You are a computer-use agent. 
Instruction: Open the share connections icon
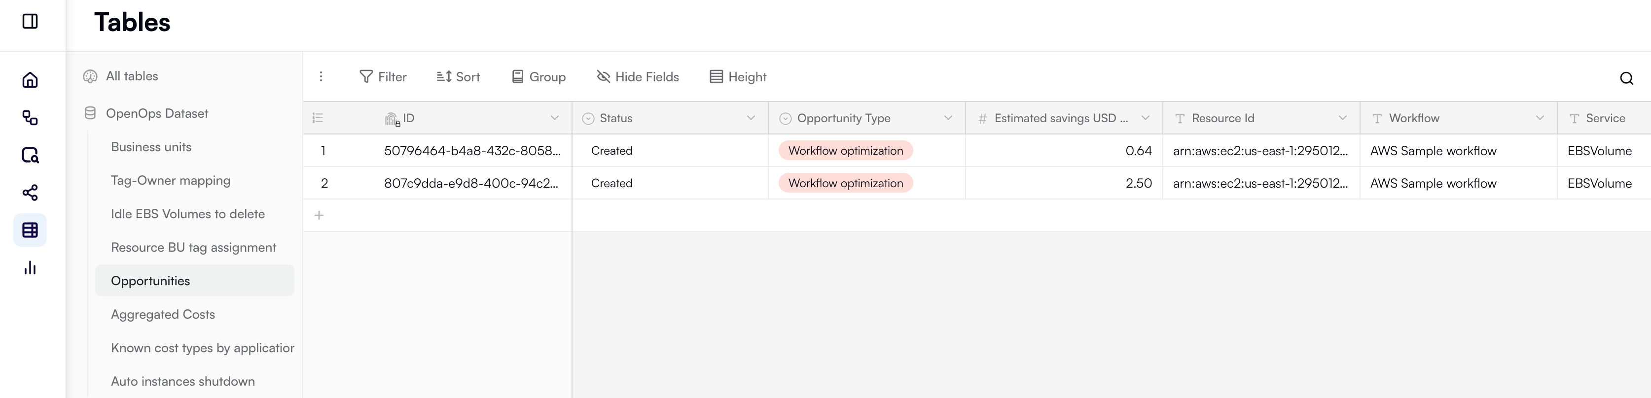30,193
